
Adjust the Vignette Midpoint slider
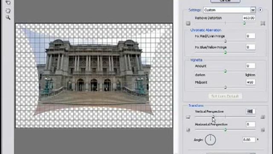[x=225, y=87]
